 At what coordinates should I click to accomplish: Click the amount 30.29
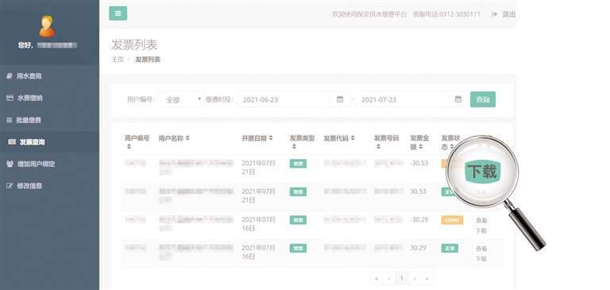(x=419, y=248)
